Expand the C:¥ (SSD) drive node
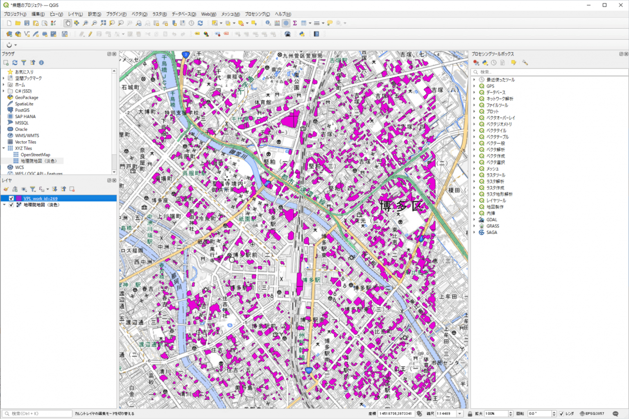 (x=4, y=91)
